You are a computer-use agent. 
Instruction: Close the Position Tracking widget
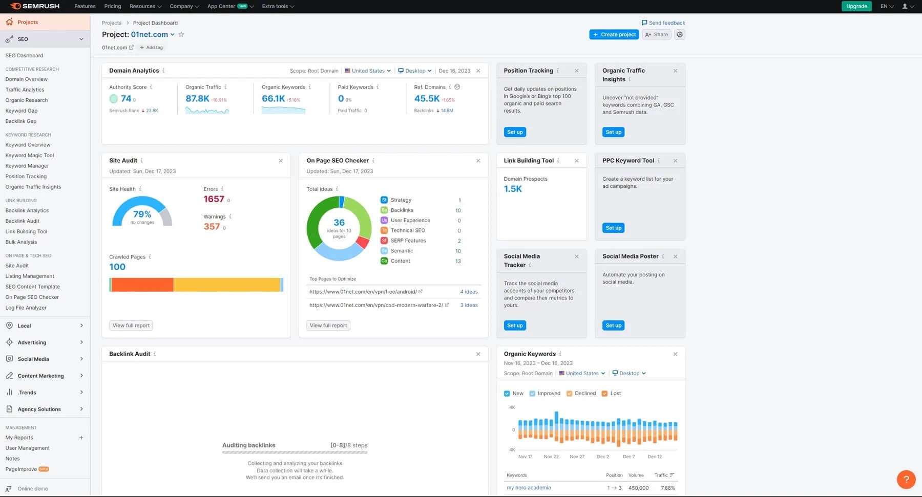(x=577, y=71)
